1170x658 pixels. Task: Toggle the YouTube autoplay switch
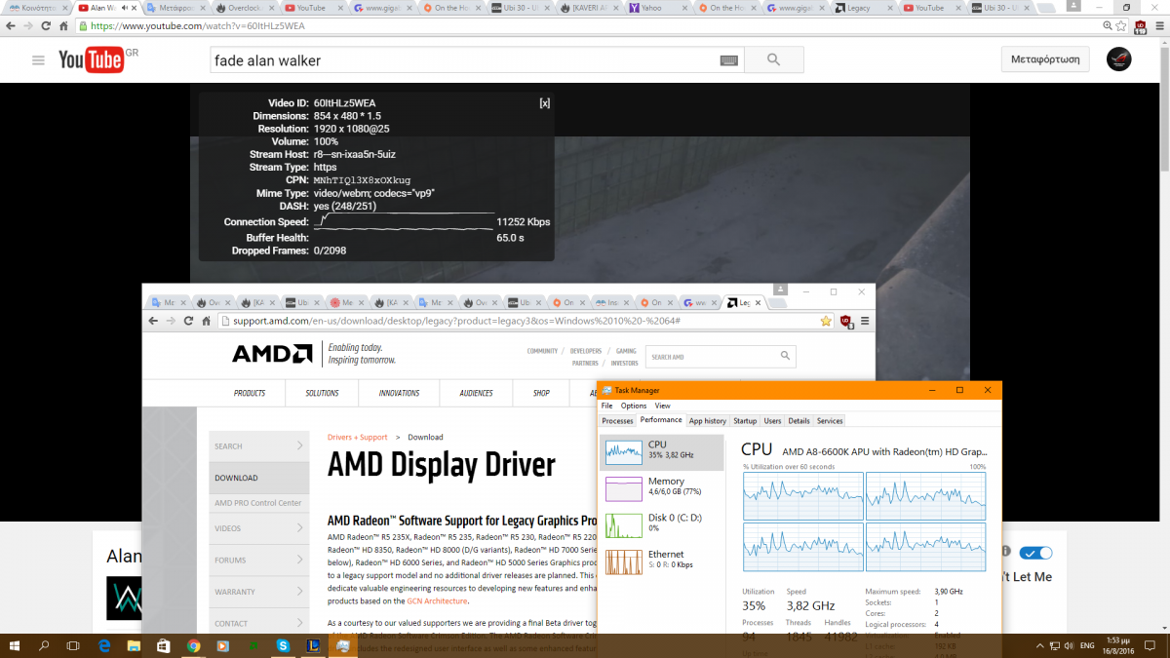tap(1035, 553)
